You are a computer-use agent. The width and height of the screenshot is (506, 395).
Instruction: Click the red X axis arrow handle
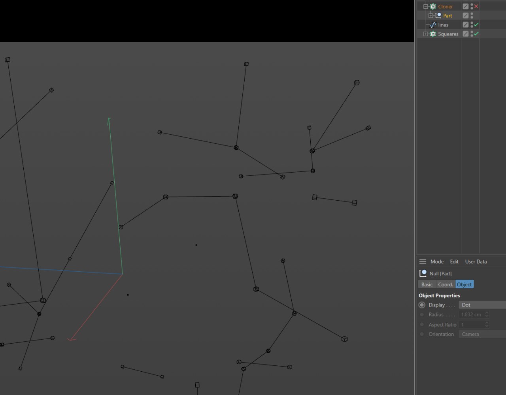(72, 339)
